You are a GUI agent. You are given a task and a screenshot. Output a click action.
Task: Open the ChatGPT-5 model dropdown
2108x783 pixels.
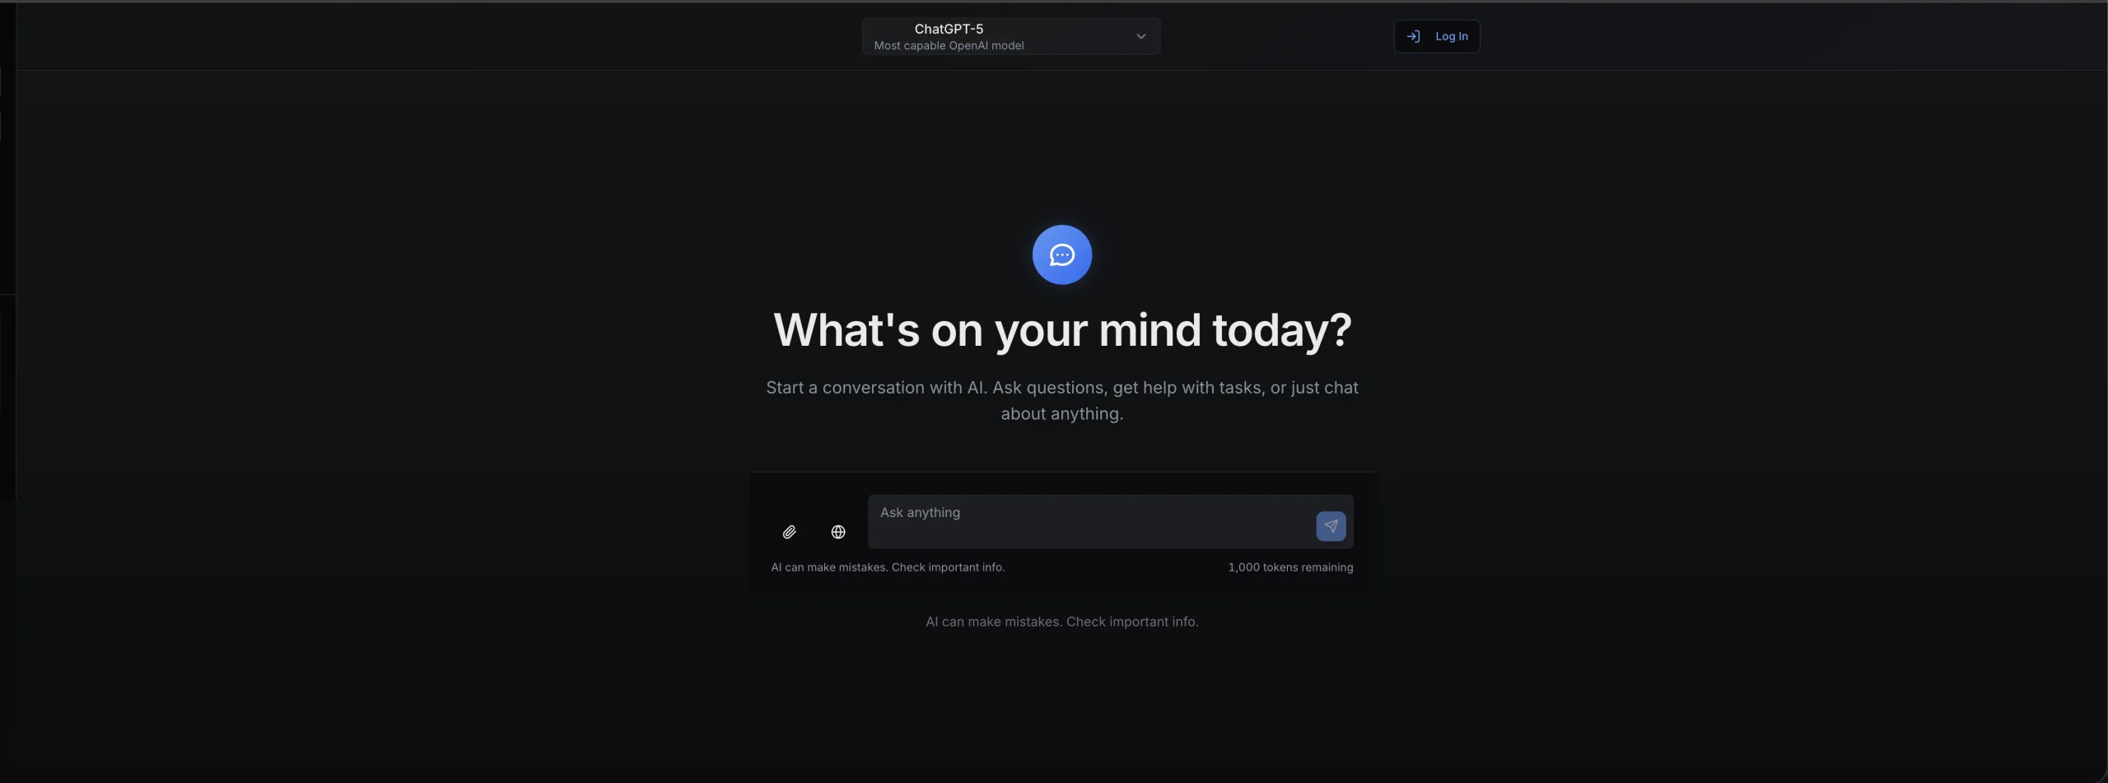point(1011,36)
